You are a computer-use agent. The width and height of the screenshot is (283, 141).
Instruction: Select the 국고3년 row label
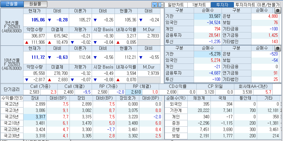click(12, 110)
